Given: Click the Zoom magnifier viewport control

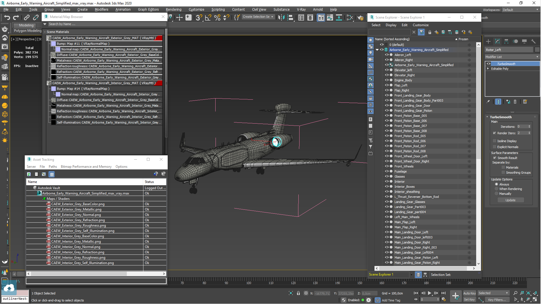Looking at the screenshot, I should tap(515, 293).
